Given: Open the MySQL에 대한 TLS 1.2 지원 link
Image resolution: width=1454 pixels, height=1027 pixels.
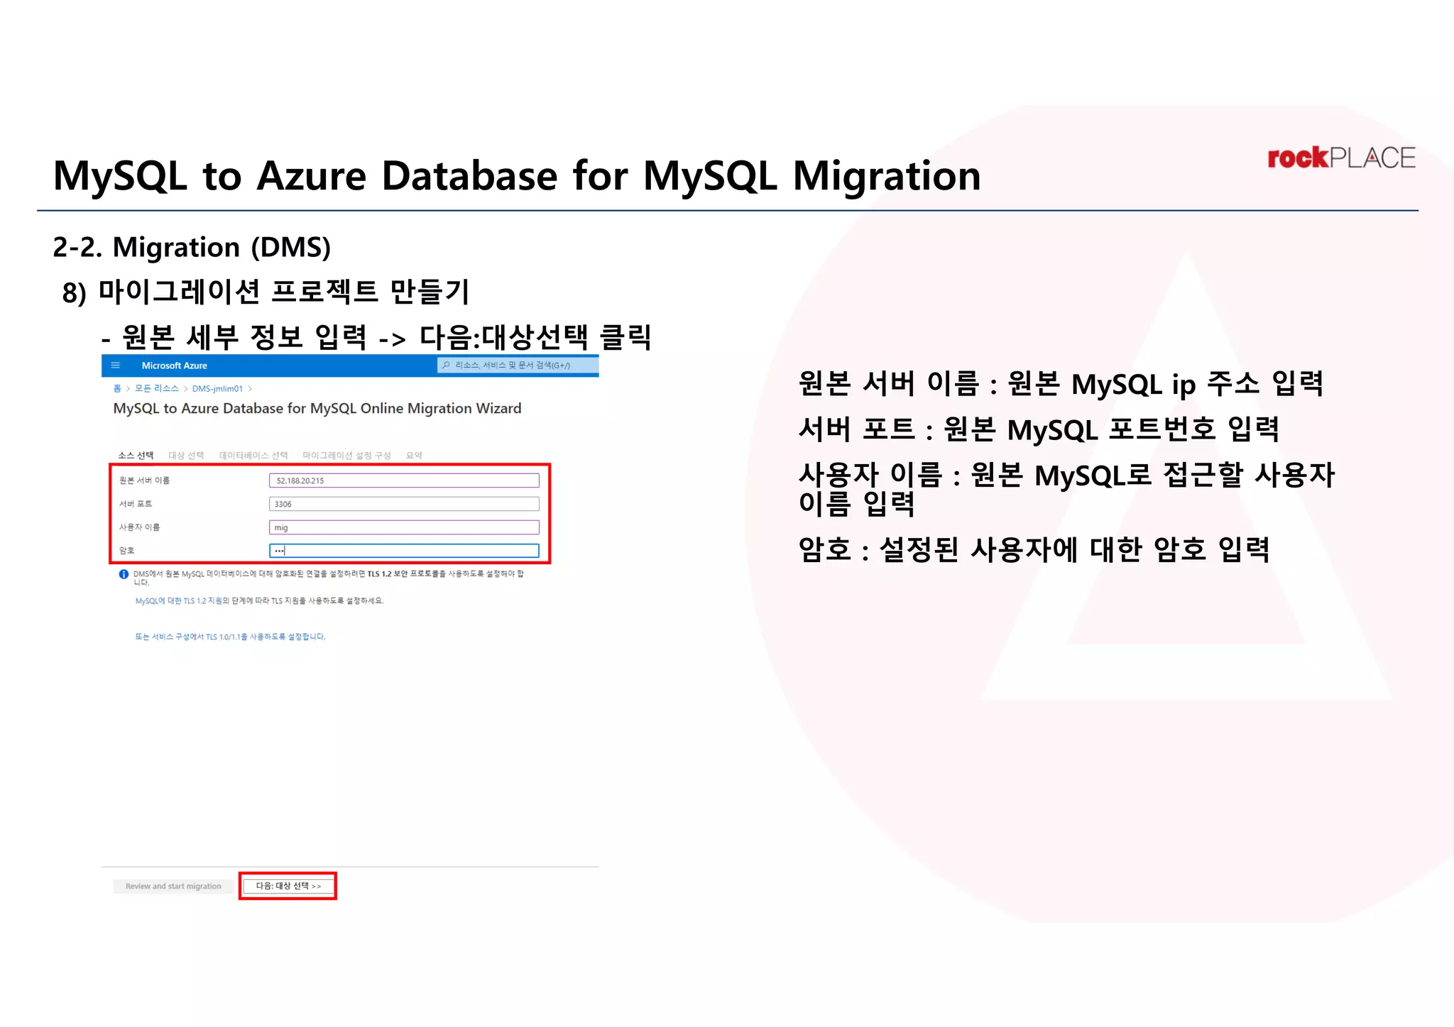Looking at the screenshot, I should (179, 600).
